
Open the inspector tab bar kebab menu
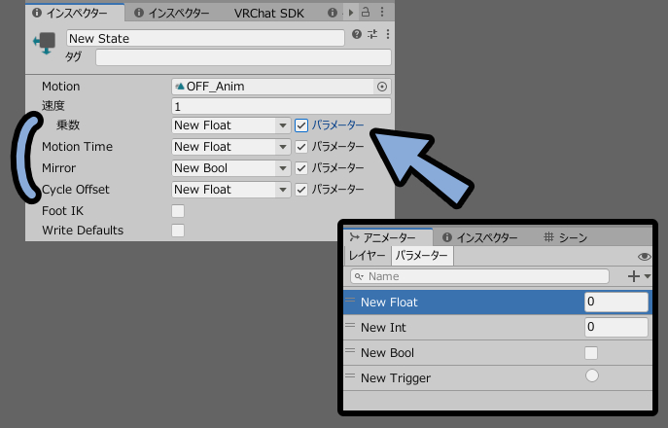tap(382, 12)
